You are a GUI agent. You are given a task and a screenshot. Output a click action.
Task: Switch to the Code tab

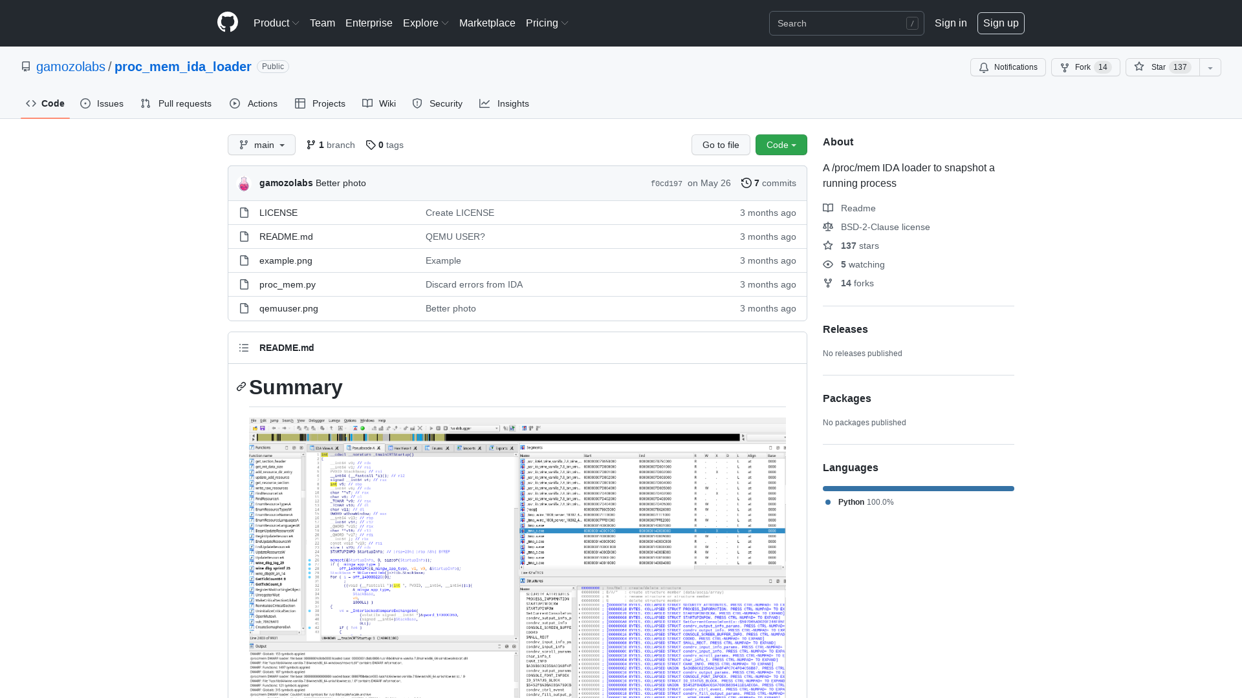point(45,103)
